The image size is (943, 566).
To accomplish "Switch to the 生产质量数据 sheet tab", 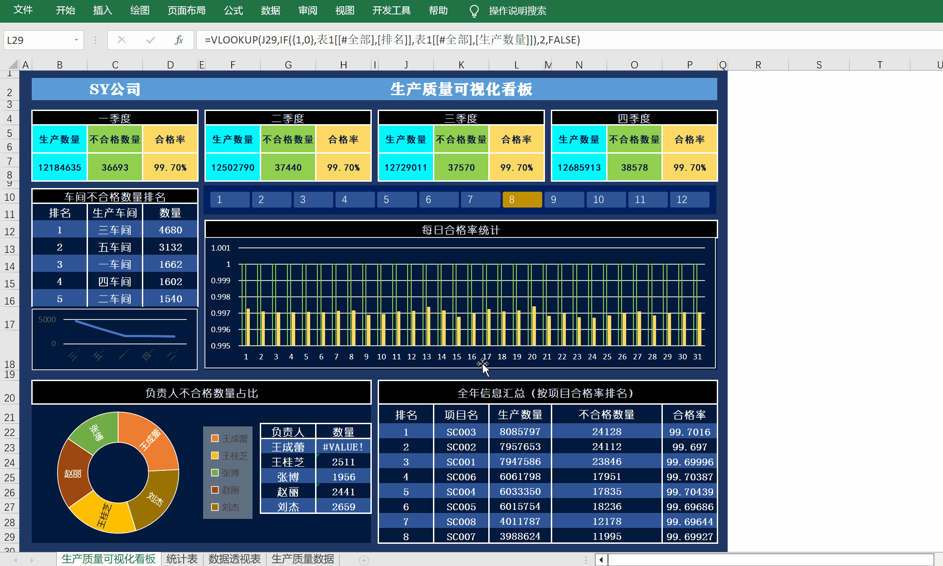I will 302,559.
